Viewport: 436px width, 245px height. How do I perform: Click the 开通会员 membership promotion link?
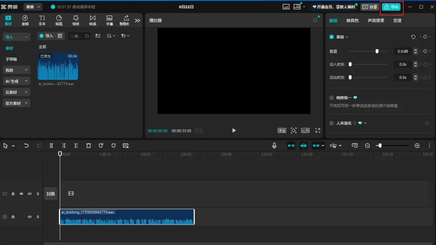pos(334,7)
